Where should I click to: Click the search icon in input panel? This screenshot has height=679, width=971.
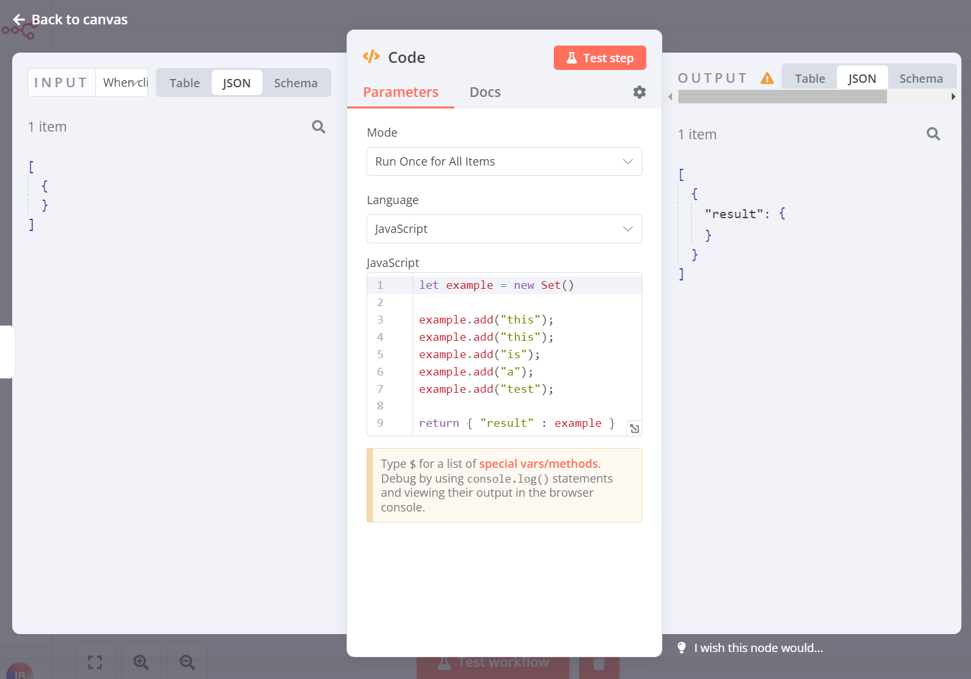(318, 126)
